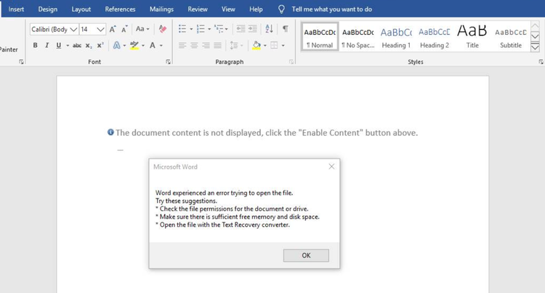Viewport: 545px width, 293px height.
Task: Open underline style dropdown arrow
Action: tap(68, 46)
